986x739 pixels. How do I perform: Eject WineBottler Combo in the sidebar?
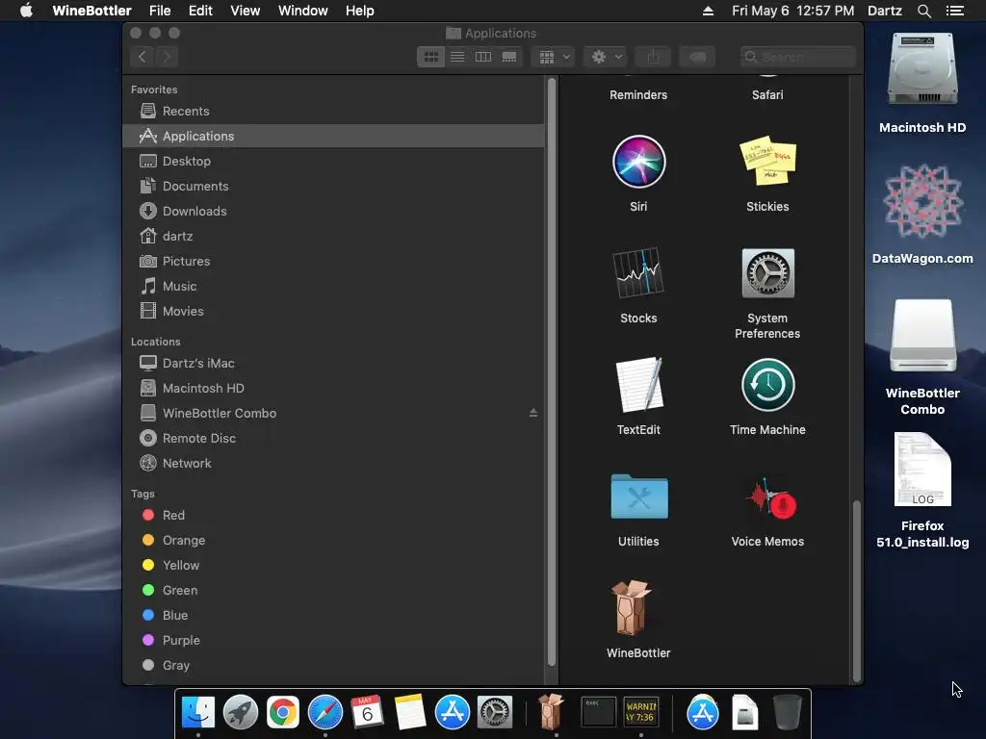533,413
